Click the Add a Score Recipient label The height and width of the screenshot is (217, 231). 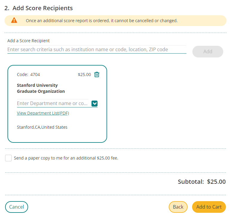(x=28, y=41)
